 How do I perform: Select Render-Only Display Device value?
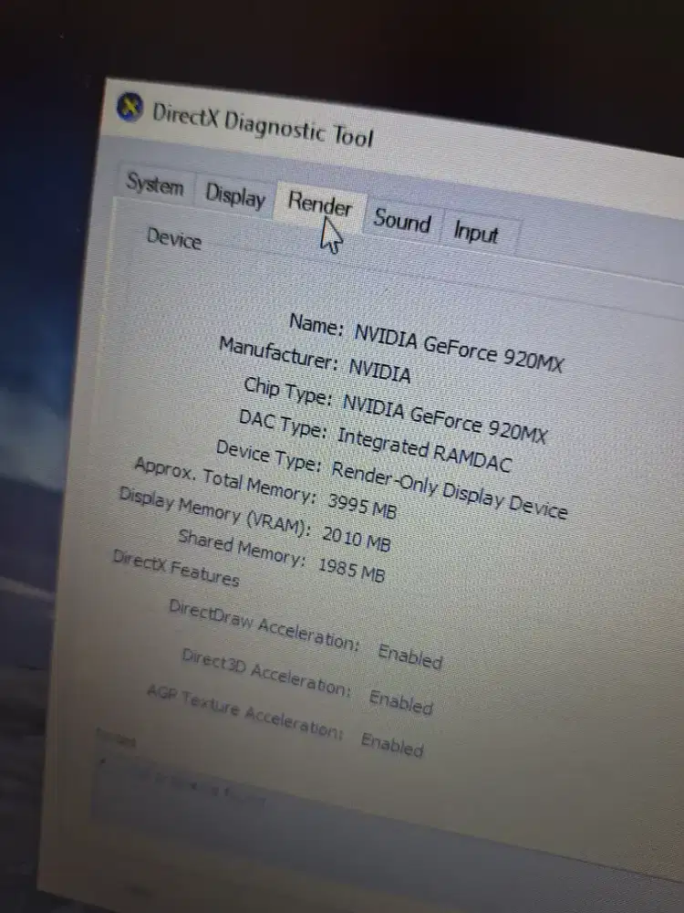(x=449, y=489)
